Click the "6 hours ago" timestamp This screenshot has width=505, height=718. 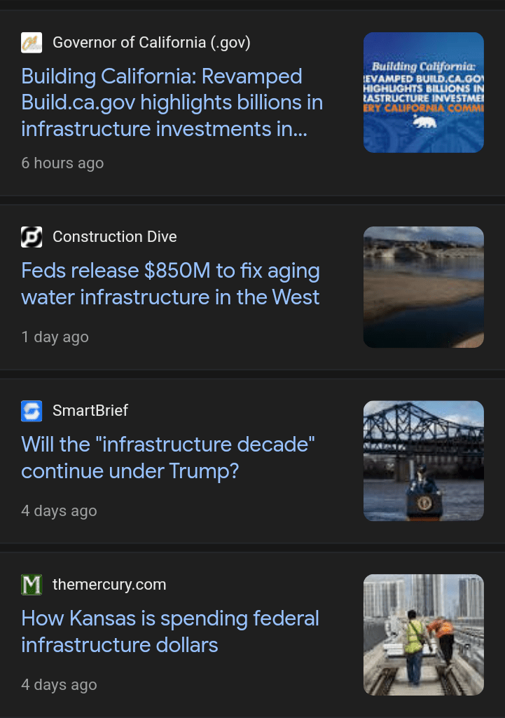click(x=62, y=163)
